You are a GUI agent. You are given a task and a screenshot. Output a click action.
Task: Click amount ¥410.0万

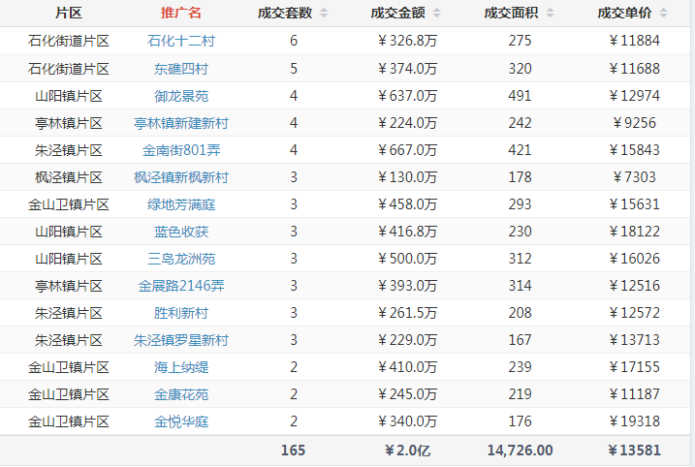click(x=407, y=367)
